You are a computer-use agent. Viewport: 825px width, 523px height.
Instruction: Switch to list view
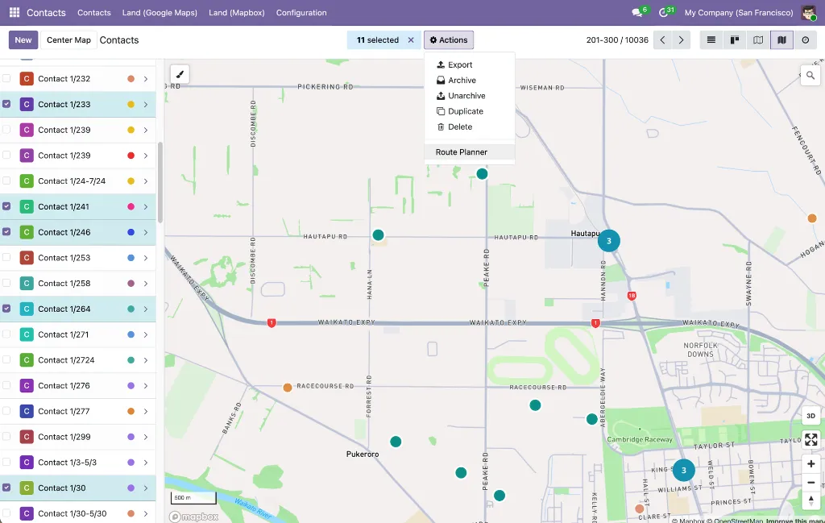[711, 40]
